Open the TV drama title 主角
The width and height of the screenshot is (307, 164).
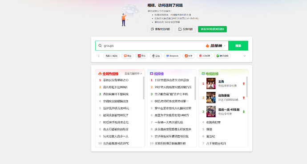click(x=221, y=82)
